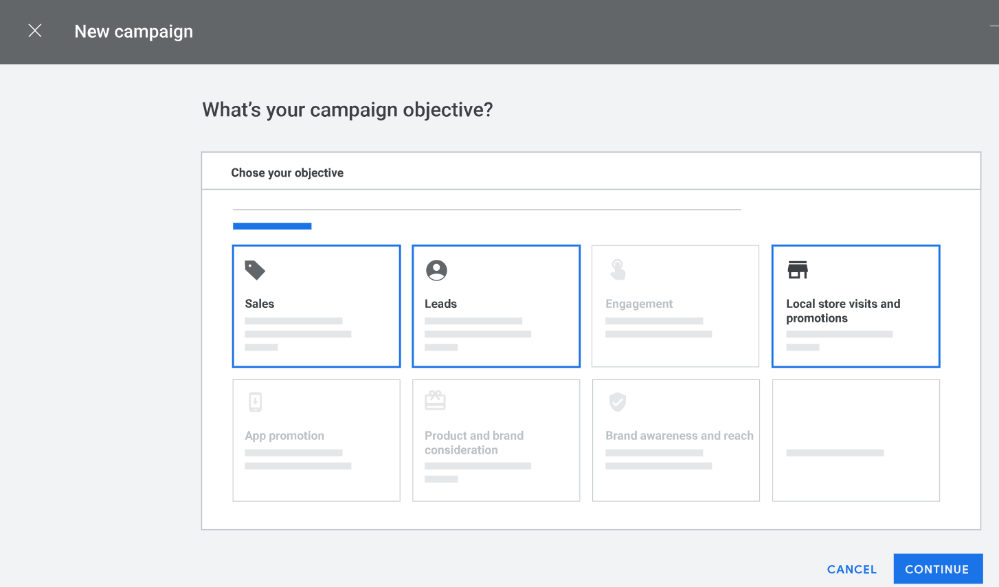Pick the Brand awareness and reach label
The image size is (999, 587).
click(x=679, y=436)
